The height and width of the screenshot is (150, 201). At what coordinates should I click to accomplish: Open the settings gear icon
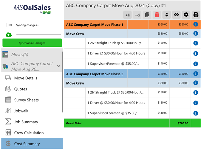coord(186,15)
